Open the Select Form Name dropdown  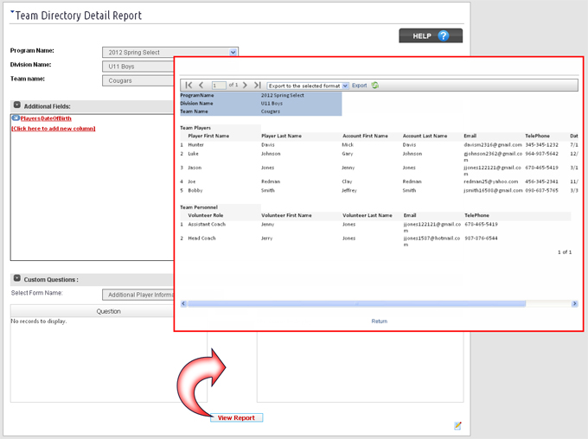138,295
